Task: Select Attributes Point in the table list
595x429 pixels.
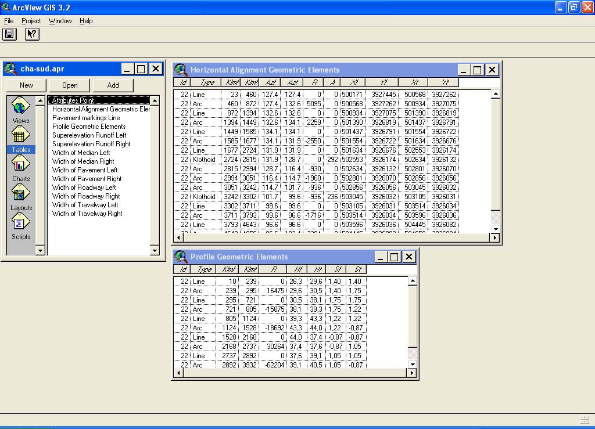Action: (99, 100)
